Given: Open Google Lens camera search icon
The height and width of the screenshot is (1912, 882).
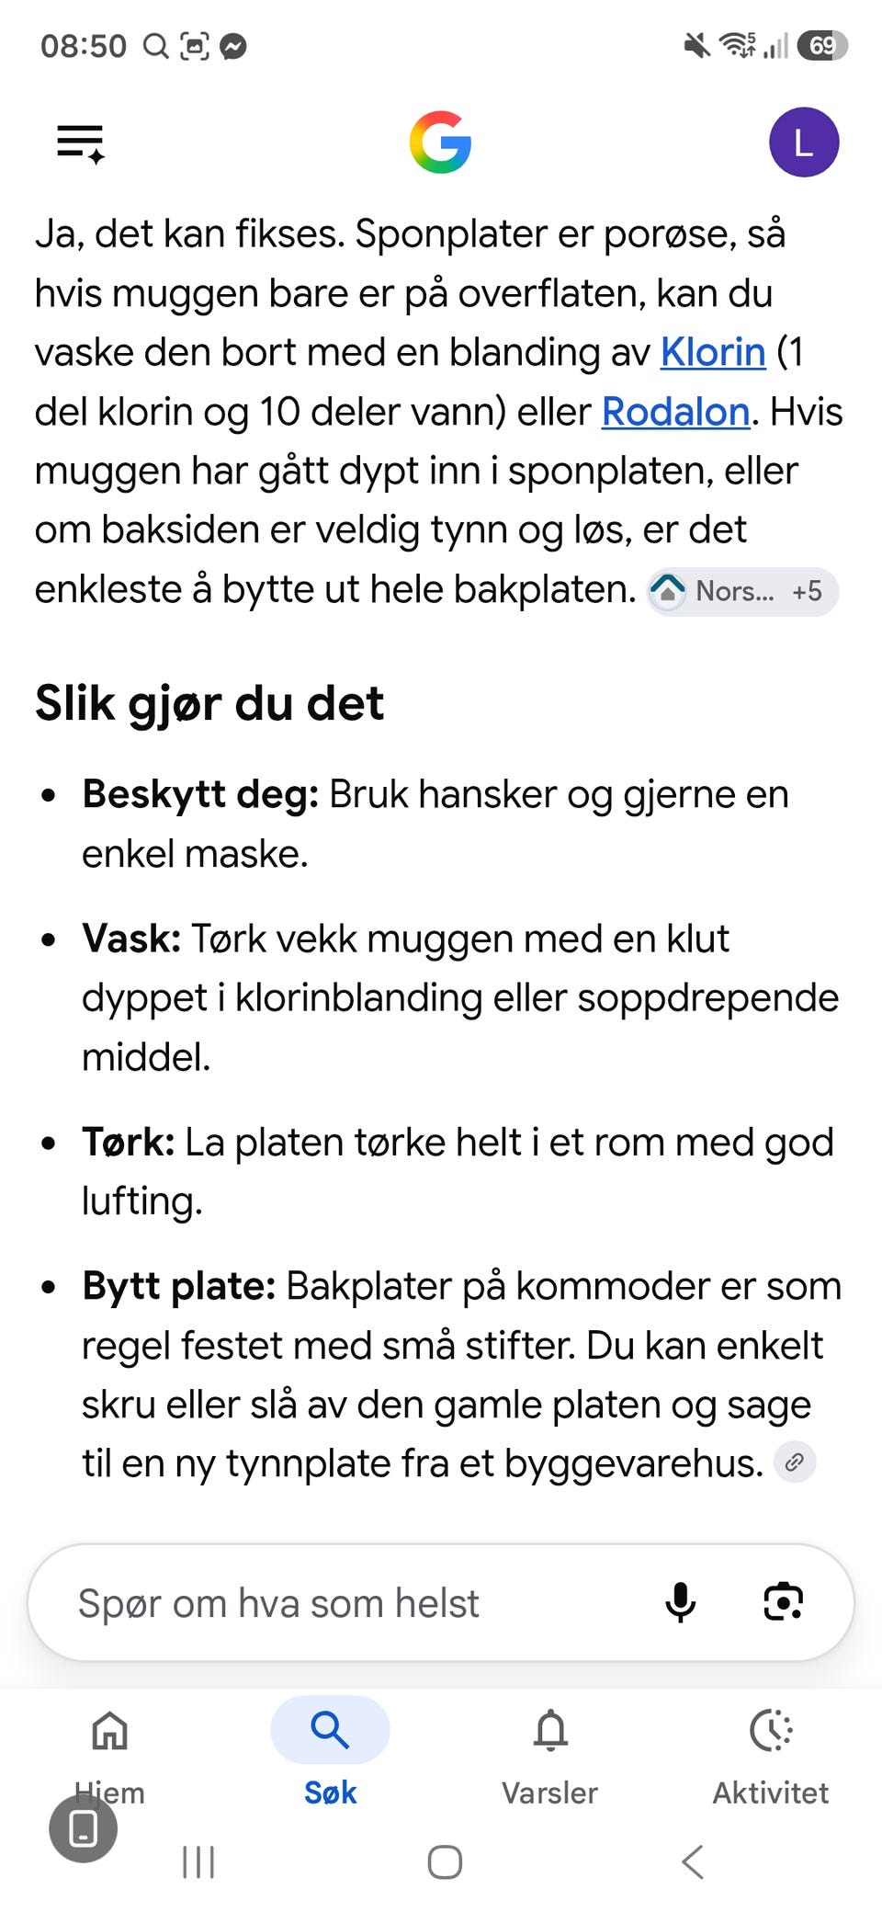Looking at the screenshot, I should click(x=784, y=1602).
